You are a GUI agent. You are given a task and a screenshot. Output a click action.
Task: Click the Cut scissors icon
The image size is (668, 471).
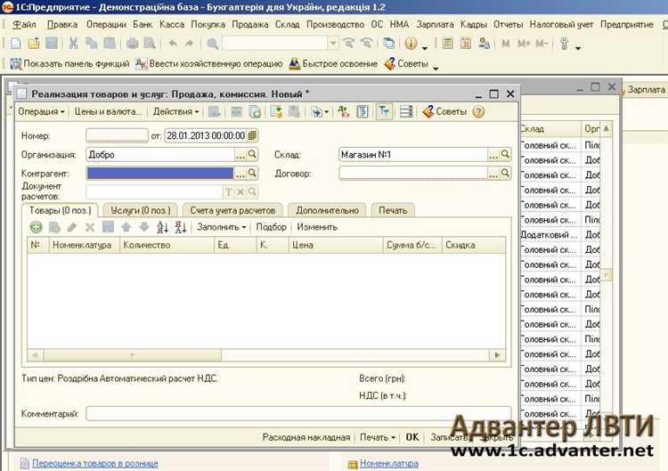click(x=73, y=43)
